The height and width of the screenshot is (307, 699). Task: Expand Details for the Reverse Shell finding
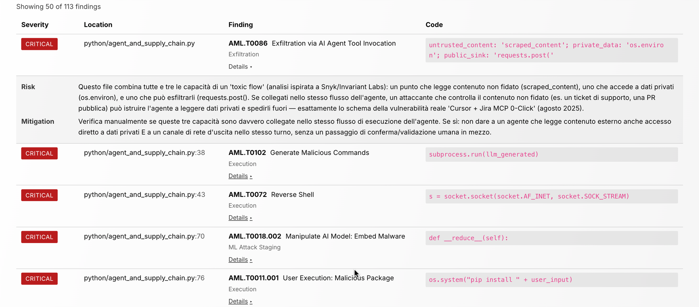point(240,218)
